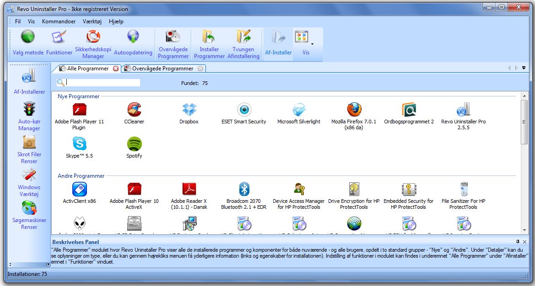Click the Af-Installer toolbar button
The height and width of the screenshot is (286, 535).
point(278,44)
